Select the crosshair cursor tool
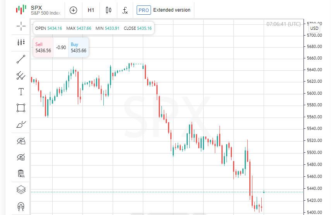 (21, 26)
